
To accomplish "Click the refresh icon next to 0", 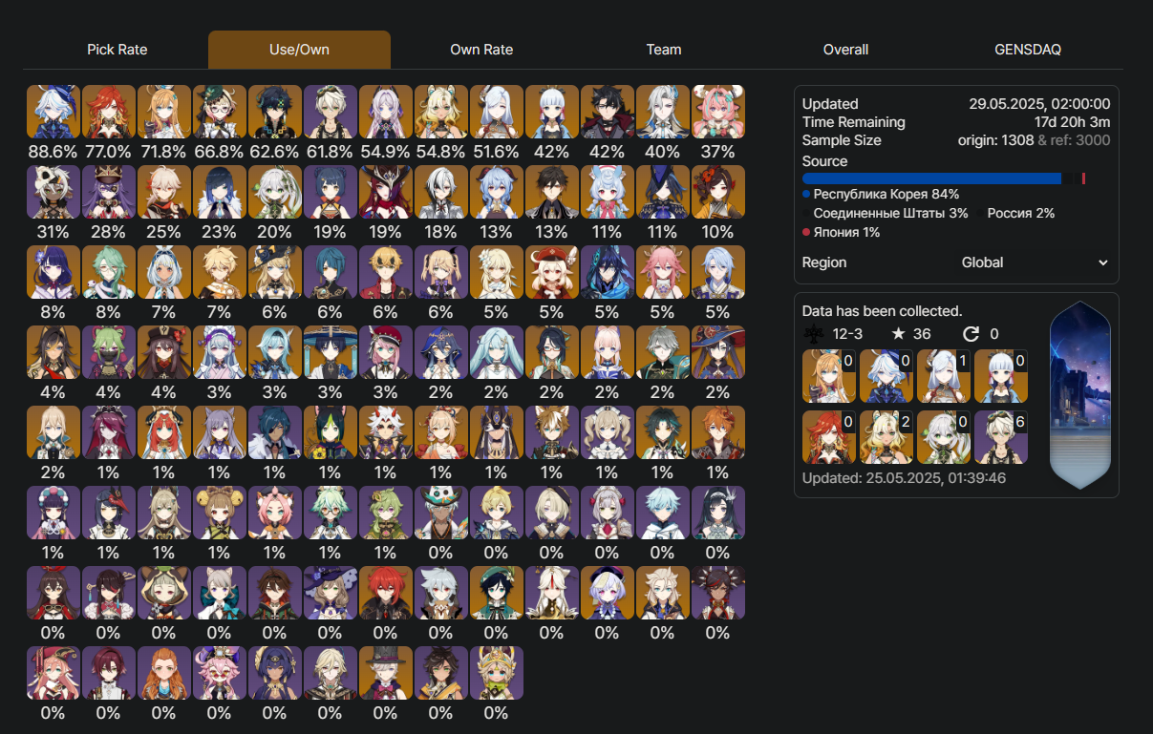I will coord(971,333).
